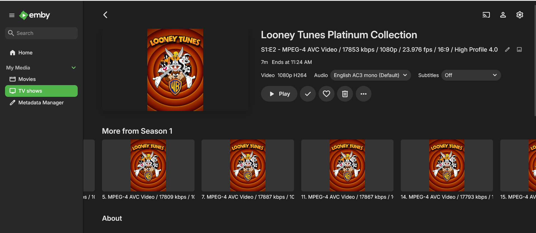Open TV shows library
This screenshot has height=233, width=536.
point(41,91)
